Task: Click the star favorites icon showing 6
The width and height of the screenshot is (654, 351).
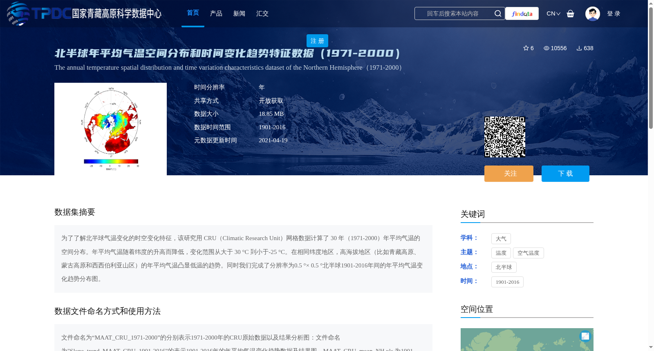Action: click(x=526, y=48)
